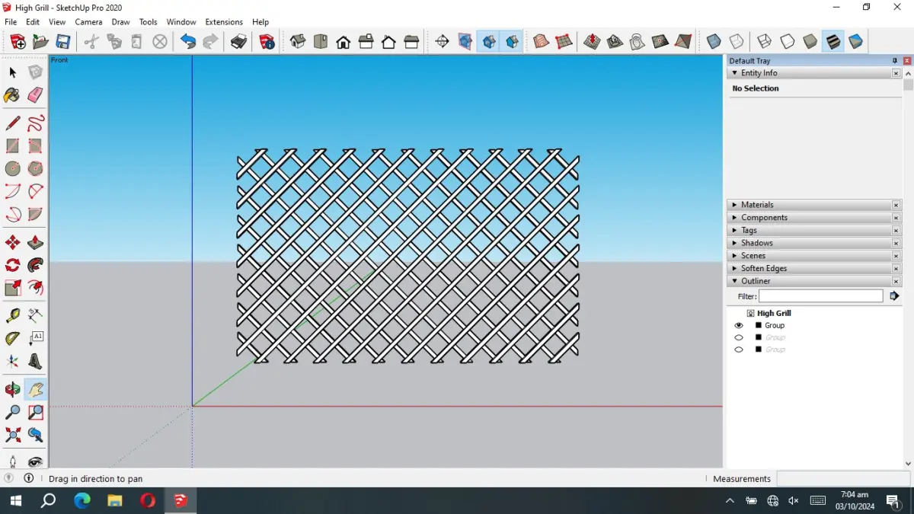Screen dimensions: 914x514
Task: Toggle Display Section Cuts button
Action: [489, 42]
